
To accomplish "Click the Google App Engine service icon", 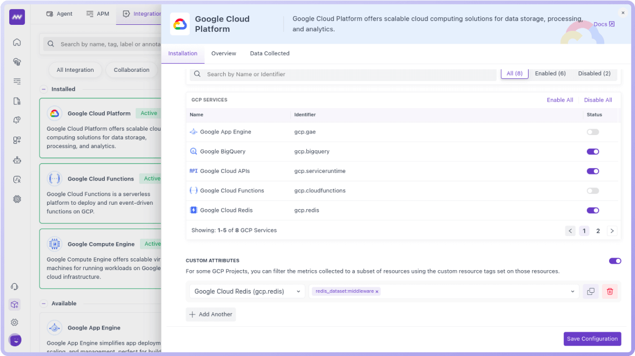I will pos(193,132).
